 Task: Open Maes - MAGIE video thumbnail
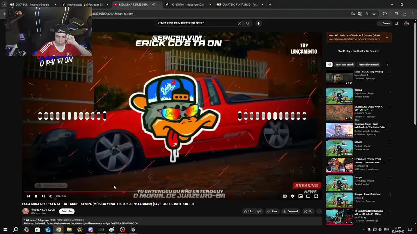tap(339, 78)
